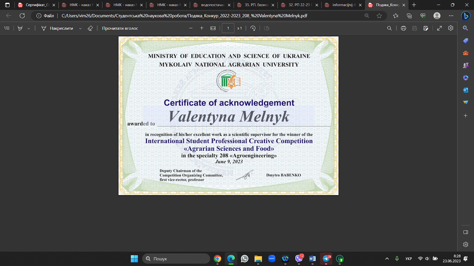
Task: Open clock and date 23.06.2023
Action: tap(452, 259)
